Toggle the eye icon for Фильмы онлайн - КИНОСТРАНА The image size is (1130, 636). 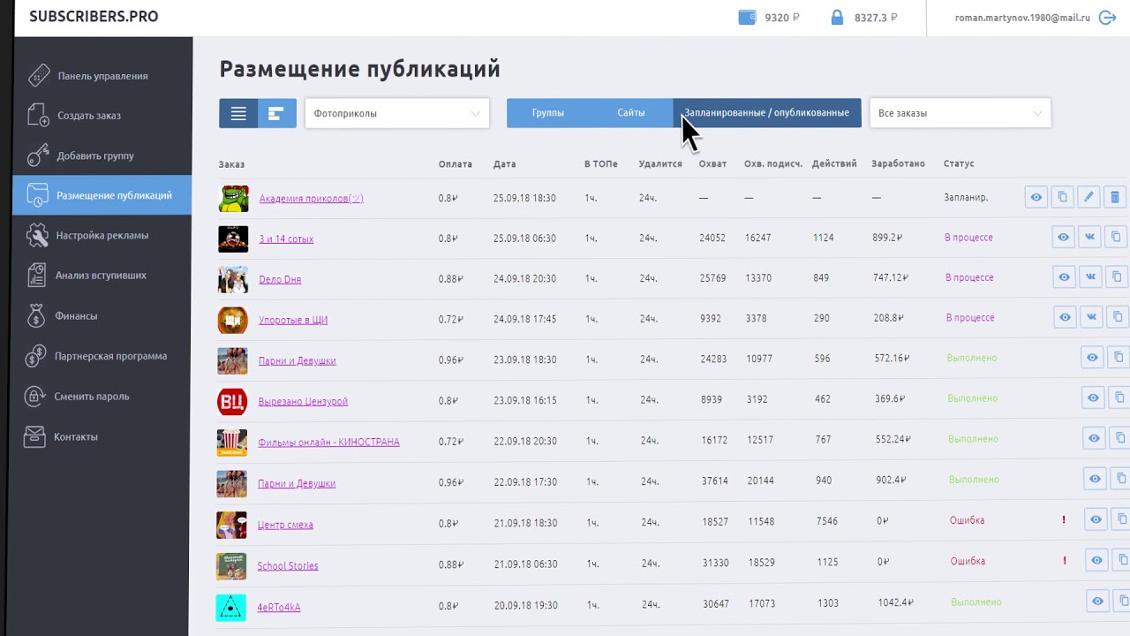coord(1094,438)
